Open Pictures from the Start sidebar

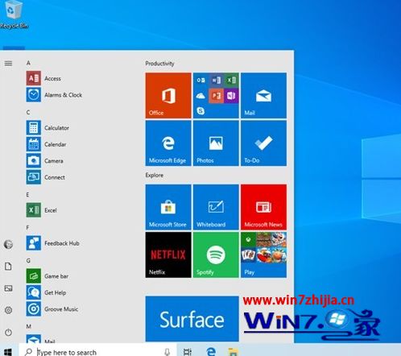click(x=8, y=288)
